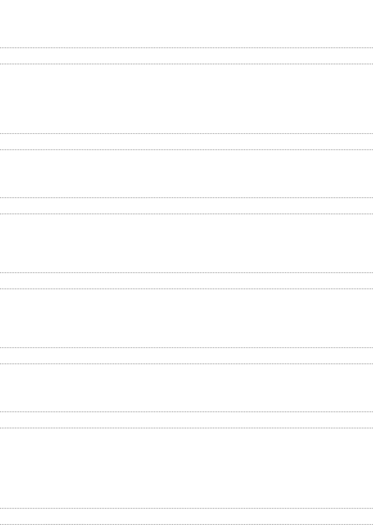Click the second narrow dotted-line band
This screenshot has height=525, width=373.
point(186,141)
